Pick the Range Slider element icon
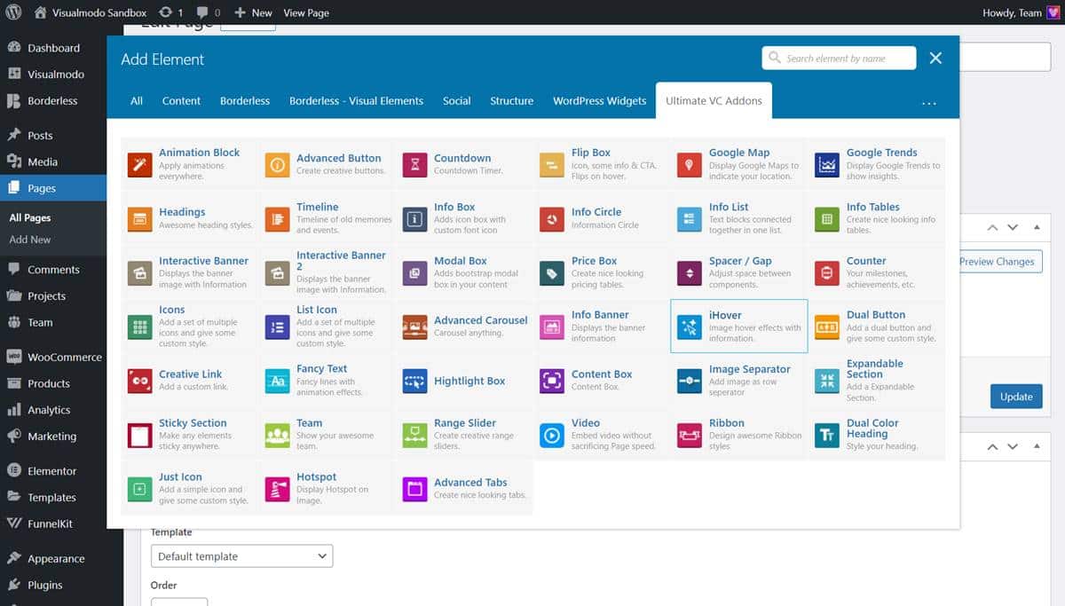The width and height of the screenshot is (1065, 606). click(414, 436)
